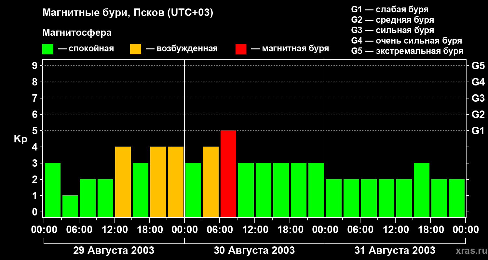This screenshot has width=488, height=260.
Task: Click the '18:00' time label for 31 August
Action: 430,230
